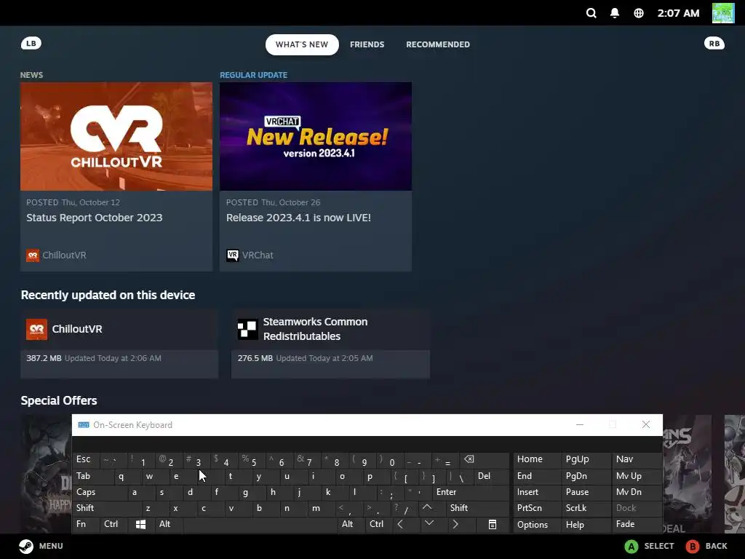This screenshot has height=559, width=745.
Task: Click On-Screen Keyboard title bar icon
Action: [84, 425]
